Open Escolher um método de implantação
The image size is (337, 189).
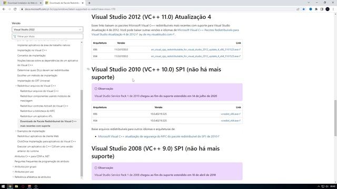(x=37, y=76)
